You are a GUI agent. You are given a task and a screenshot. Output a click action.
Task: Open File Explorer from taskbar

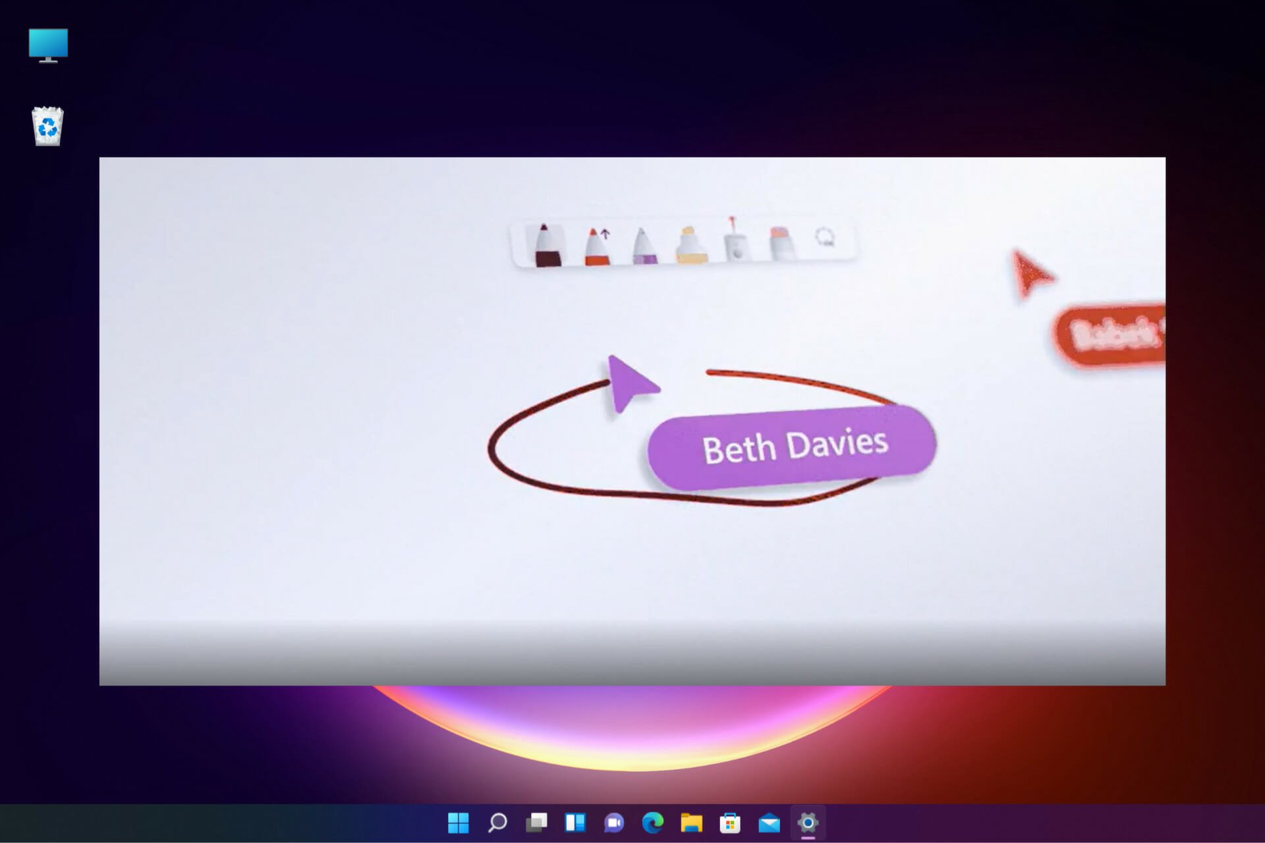coord(692,823)
